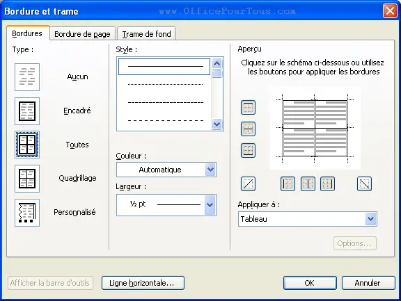
Task: Select the Aucun border type icon
Action: pyautogui.click(x=27, y=77)
